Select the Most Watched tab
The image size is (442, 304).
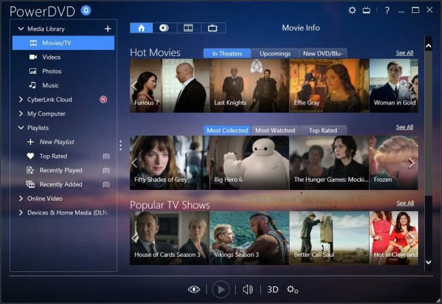(275, 130)
